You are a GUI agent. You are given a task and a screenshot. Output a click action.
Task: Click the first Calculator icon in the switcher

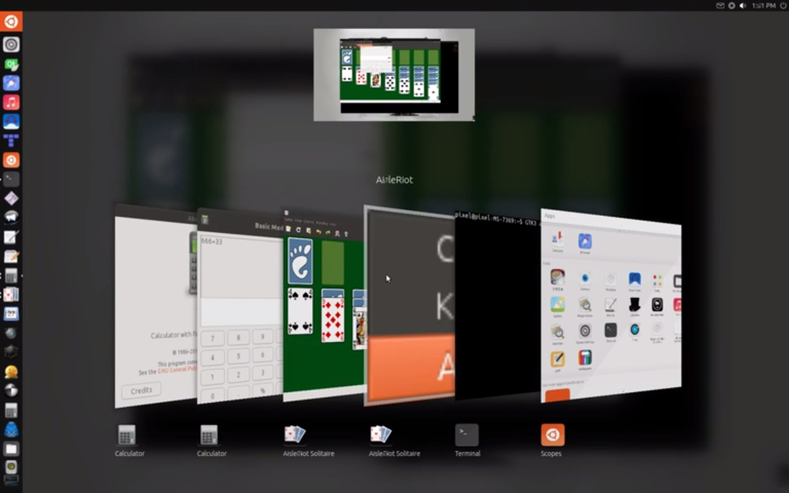(127, 435)
